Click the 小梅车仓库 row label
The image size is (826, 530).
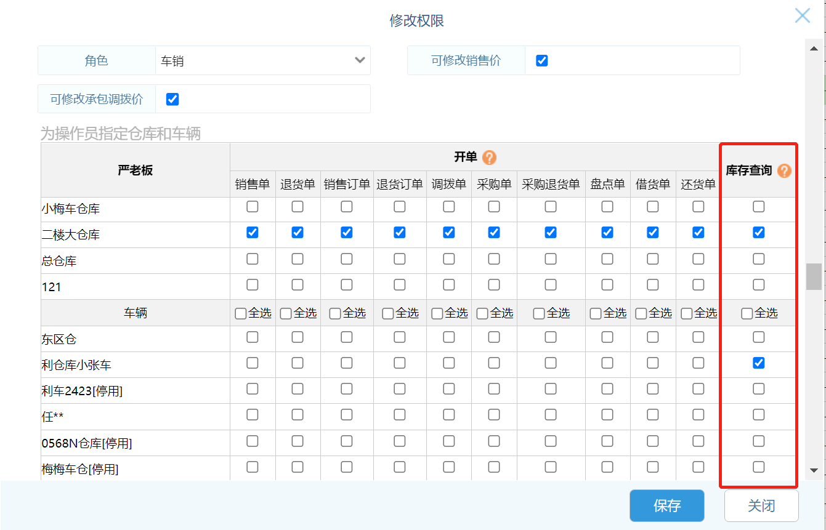point(71,209)
